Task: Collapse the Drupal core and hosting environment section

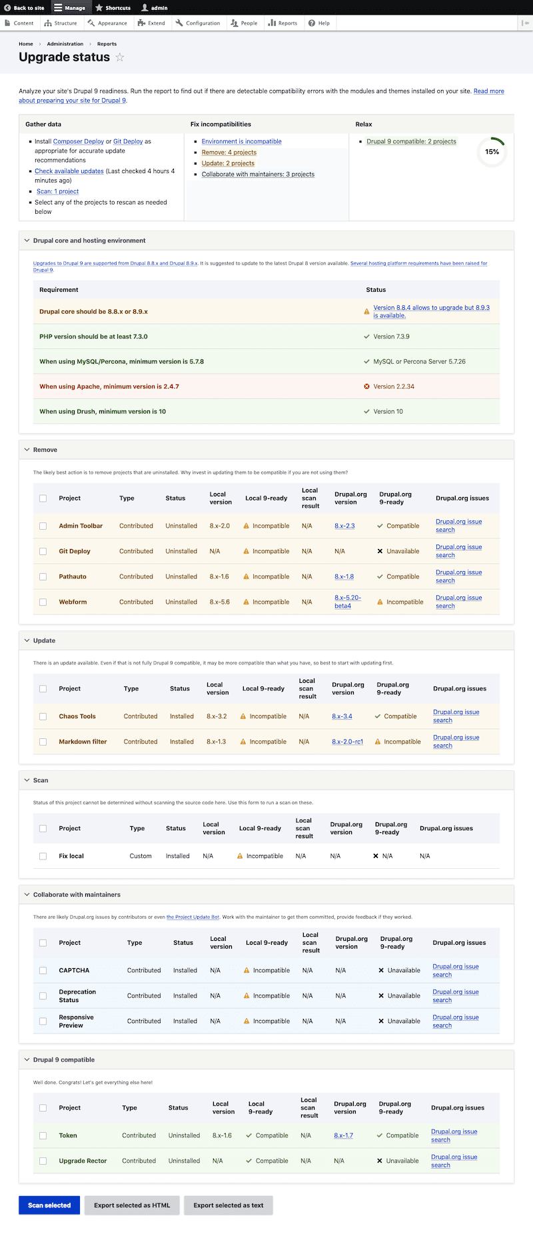Action: tap(27, 241)
